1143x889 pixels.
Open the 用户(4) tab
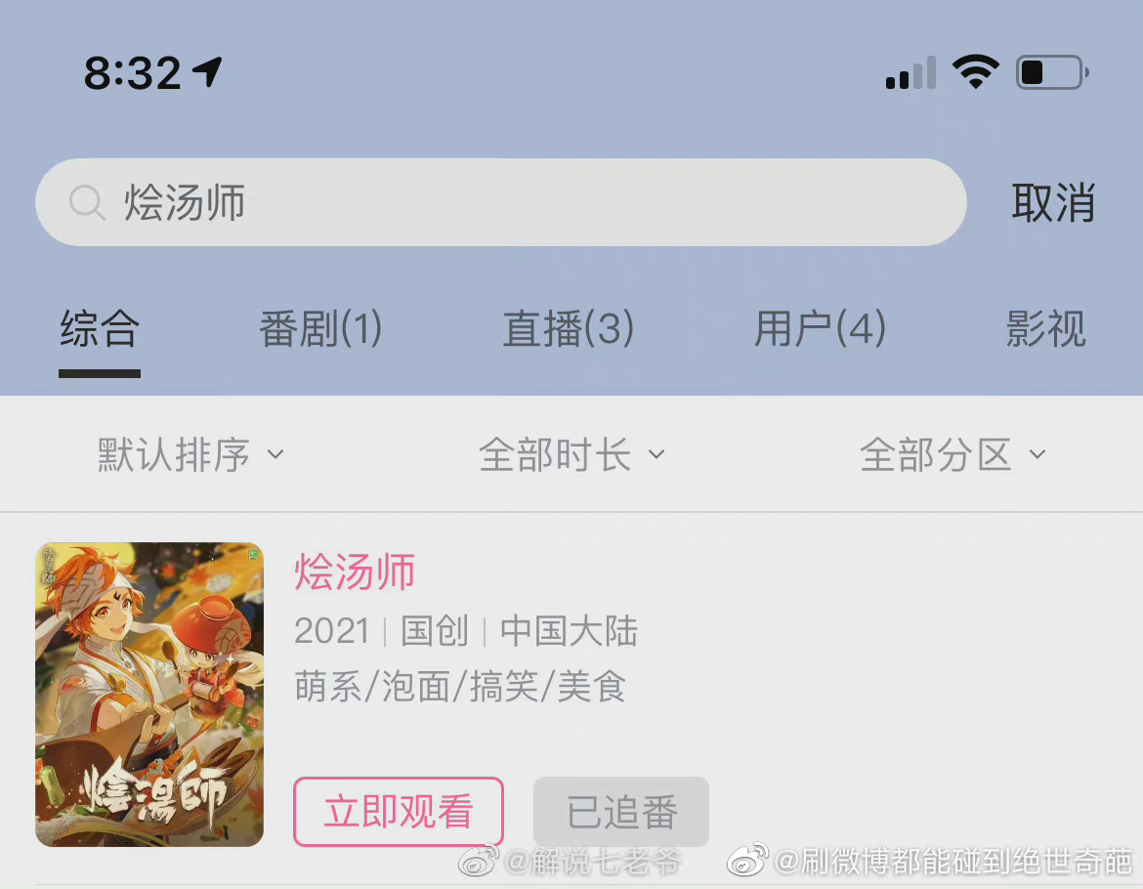pyautogui.click(x=820, y=328)
